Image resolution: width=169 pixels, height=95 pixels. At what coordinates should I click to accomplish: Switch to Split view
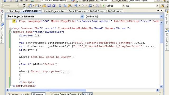click(25, 94)
